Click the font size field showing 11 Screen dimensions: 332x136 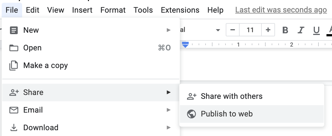[x=250, y=30]
